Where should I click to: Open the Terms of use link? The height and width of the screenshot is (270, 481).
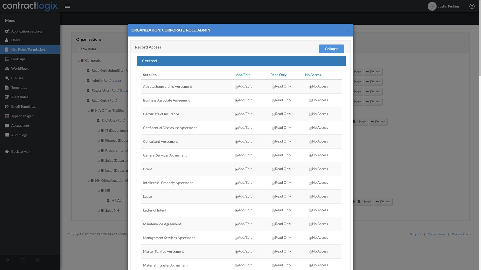(x=436, y=234)
